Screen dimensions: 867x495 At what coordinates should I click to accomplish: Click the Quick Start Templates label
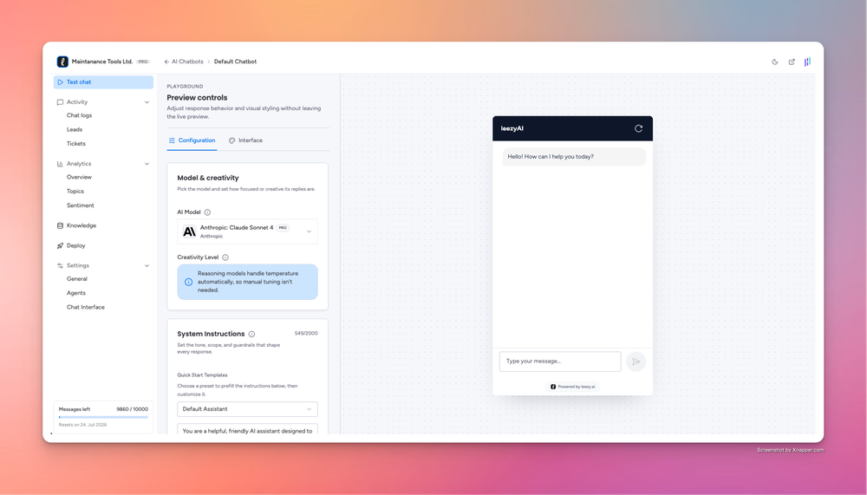[202, 375]
